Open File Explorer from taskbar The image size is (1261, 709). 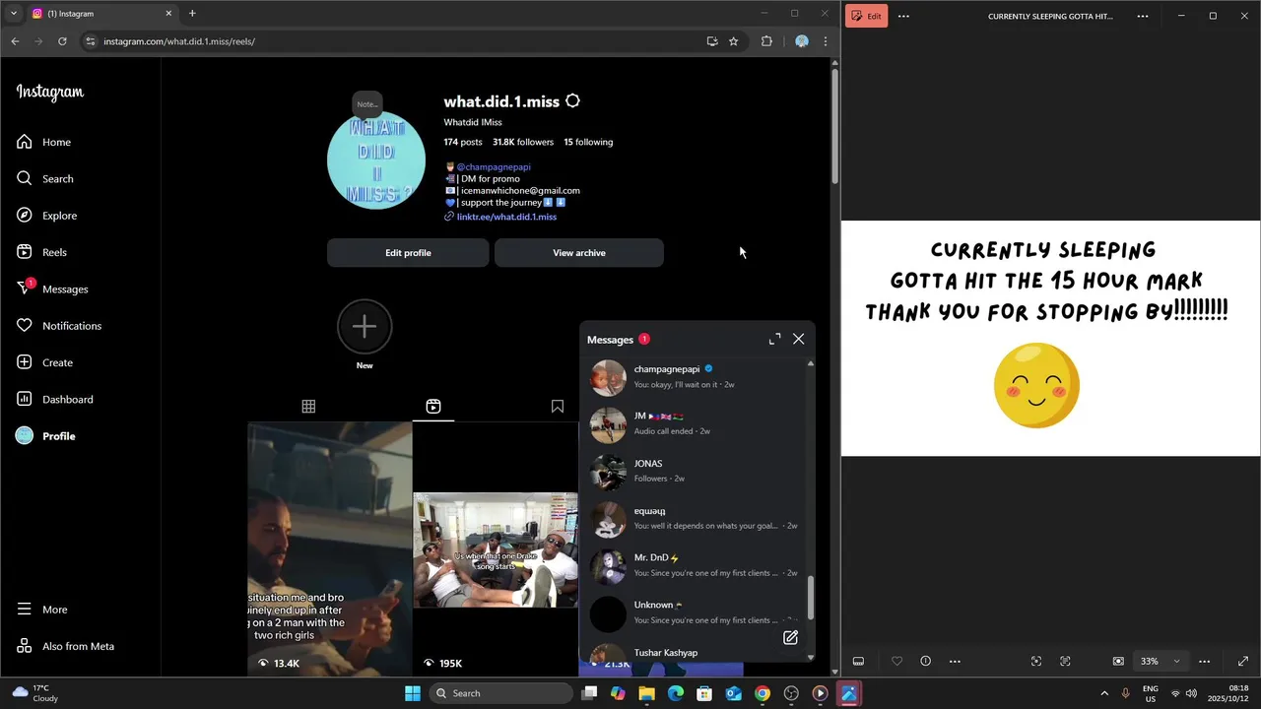tap(646, 693)
